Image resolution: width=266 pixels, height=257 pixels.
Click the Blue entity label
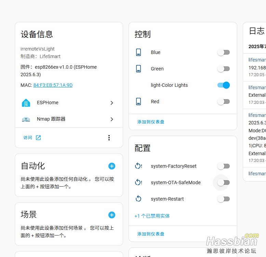156,52
